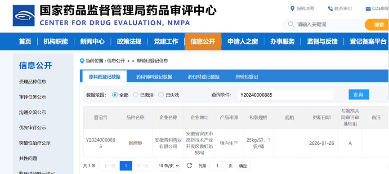
Task: Click the CDE mailbox envelope icon
Action: point(368,9)
